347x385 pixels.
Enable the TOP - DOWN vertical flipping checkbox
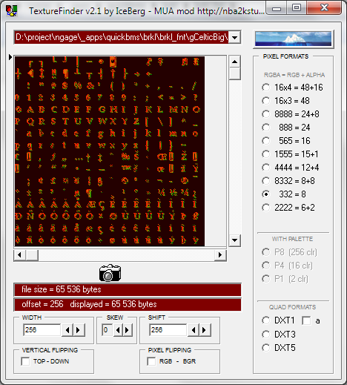pyautogui.click(x=25, y=361)
